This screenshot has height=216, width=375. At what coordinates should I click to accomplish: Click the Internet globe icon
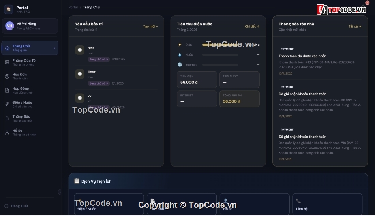(180, 65)
